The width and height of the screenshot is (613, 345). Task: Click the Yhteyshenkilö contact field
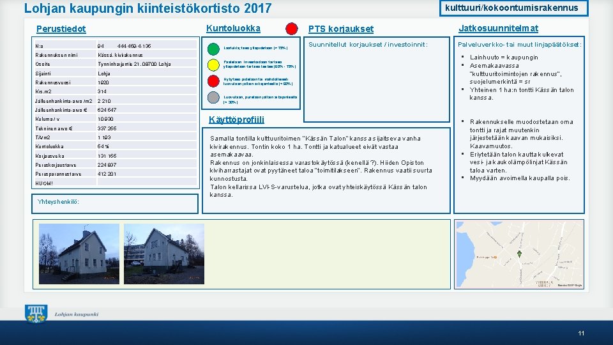115,204
